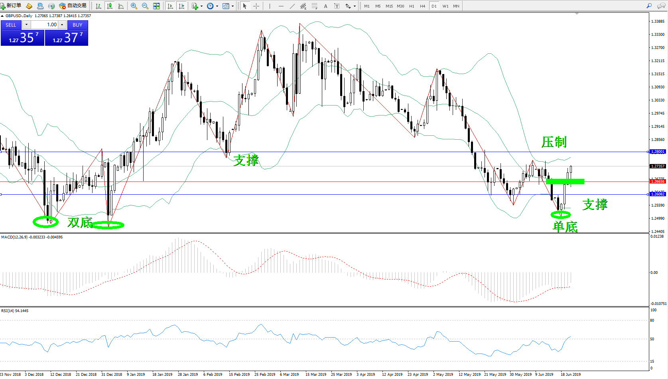This screenshot has height=379, width=668.
Task: Switch timeframe to M30
Action: pos(400,6)
